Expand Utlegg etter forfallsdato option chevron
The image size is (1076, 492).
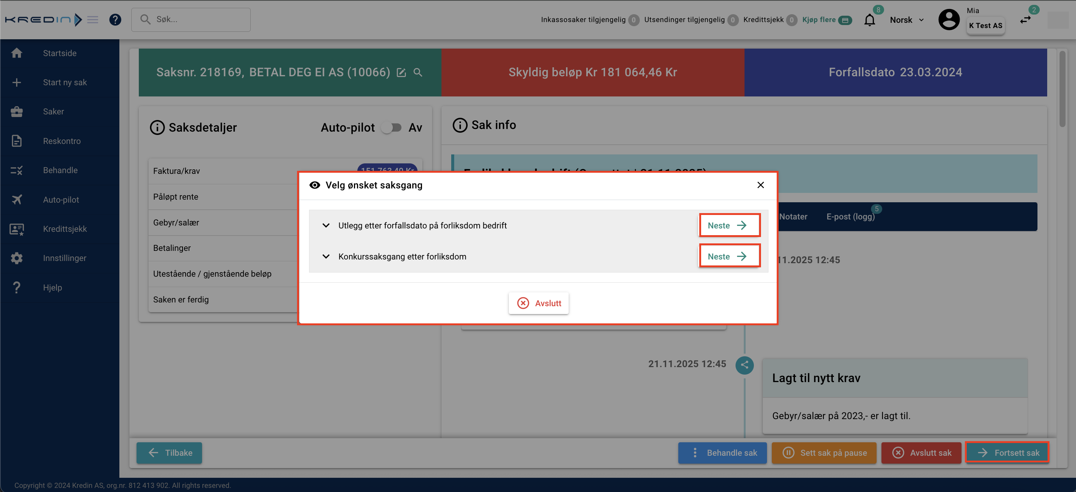point(326,225)
